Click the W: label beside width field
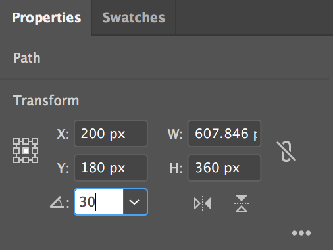The height and width of the screenshot is (250, 333). pyautogui.click(x=175, y=134)
